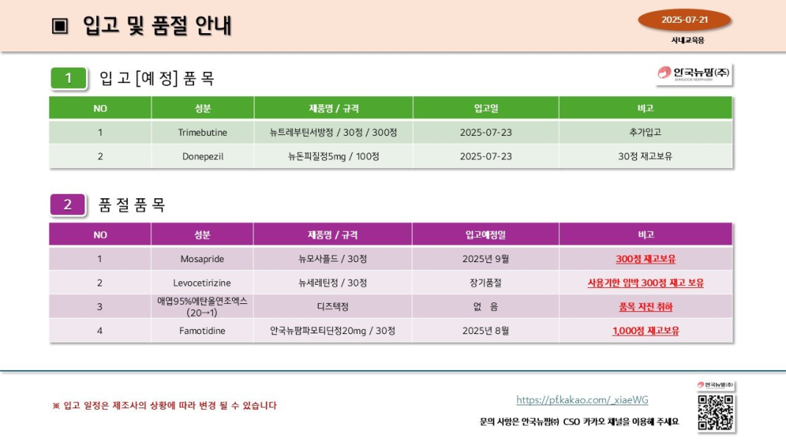Click the 'NO' header in the purple table

pyautogui.click(x=100, y=234)
